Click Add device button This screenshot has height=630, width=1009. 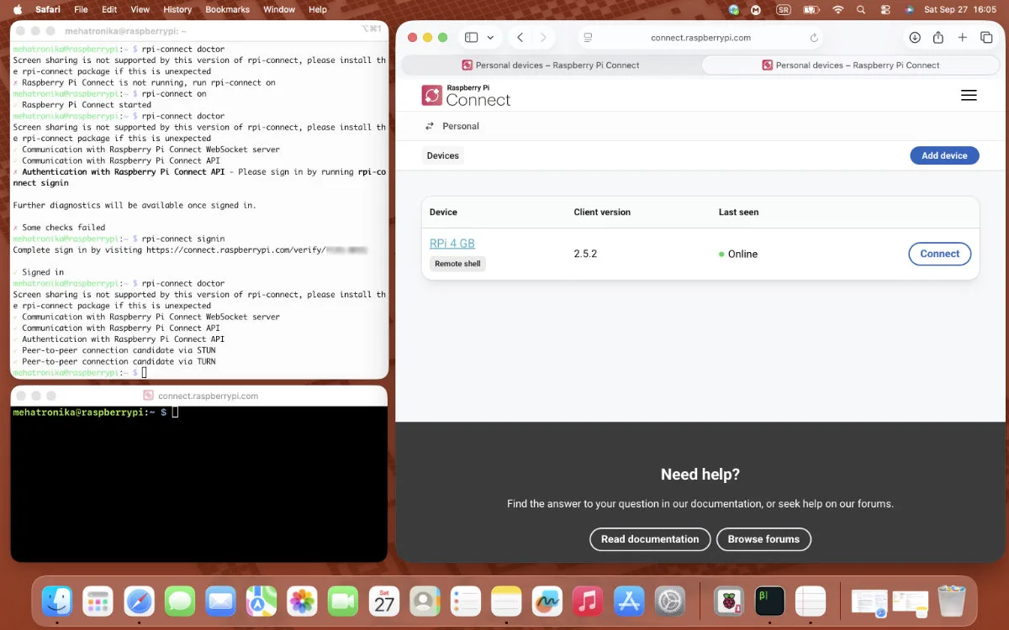point(944,155)
